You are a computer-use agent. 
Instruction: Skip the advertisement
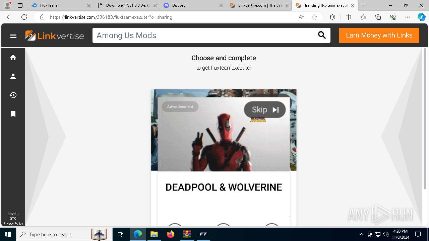(265, 110)
